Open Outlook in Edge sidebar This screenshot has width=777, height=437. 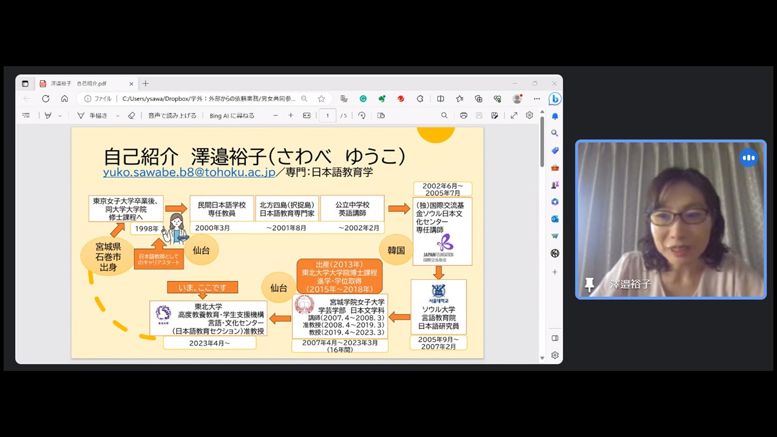(555, 219)
